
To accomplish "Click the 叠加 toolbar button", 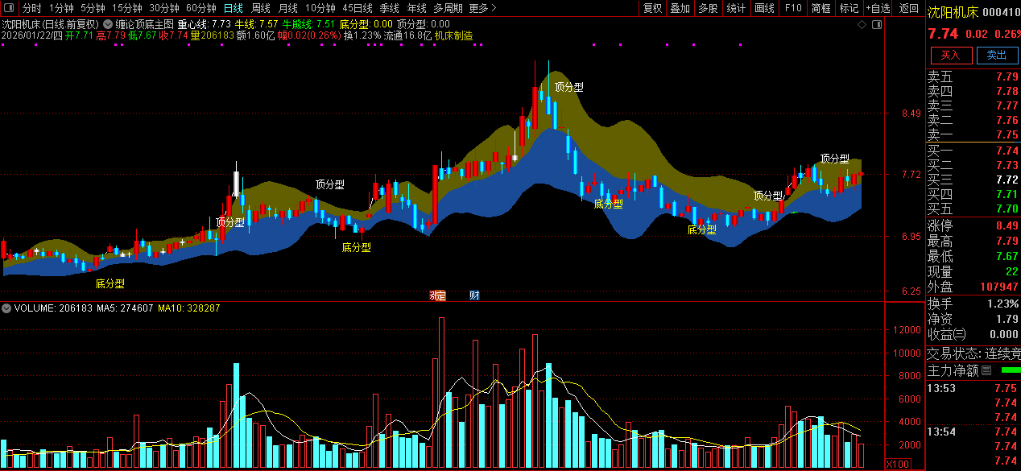I will pos(680,8).
